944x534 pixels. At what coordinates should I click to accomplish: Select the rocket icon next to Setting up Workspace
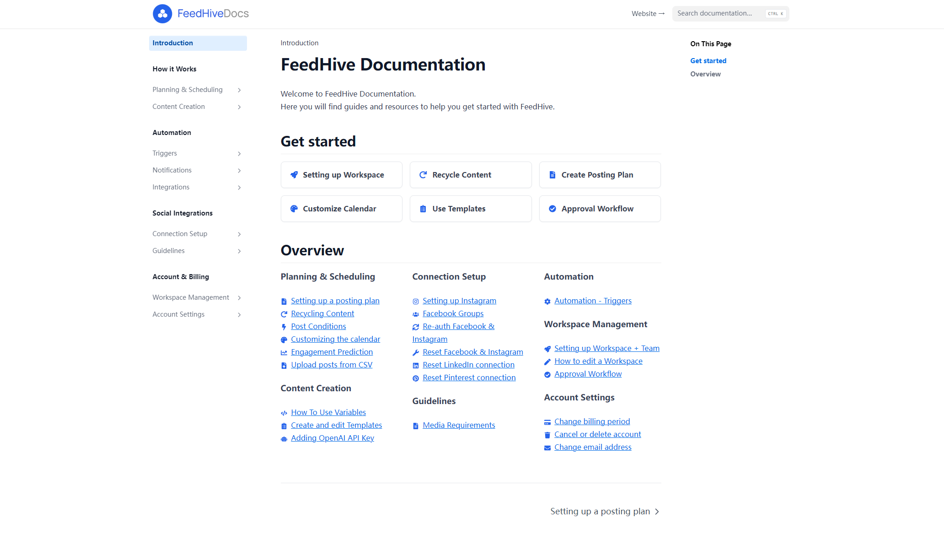[x=294, y=175]
